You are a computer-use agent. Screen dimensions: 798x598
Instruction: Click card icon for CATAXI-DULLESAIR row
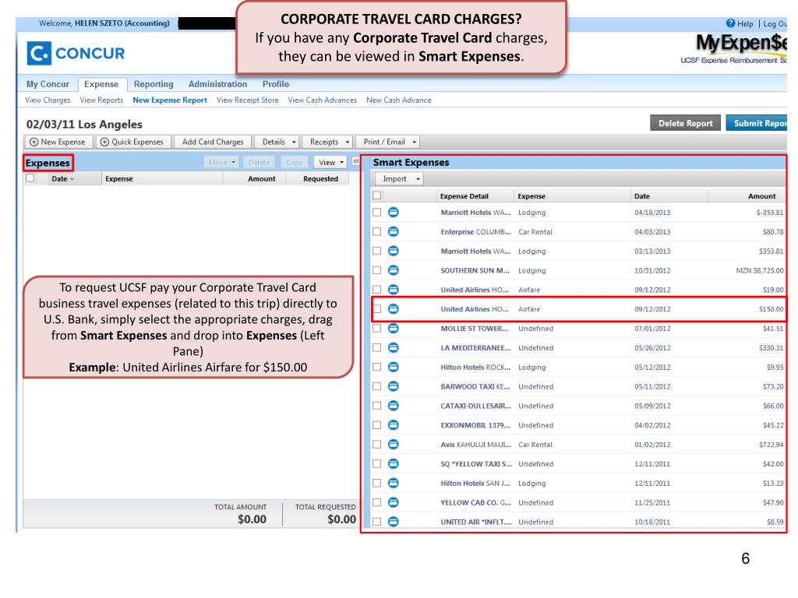(x=394, y=406)
